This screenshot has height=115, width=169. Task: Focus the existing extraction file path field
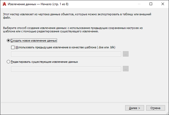[x=66, y=69]
